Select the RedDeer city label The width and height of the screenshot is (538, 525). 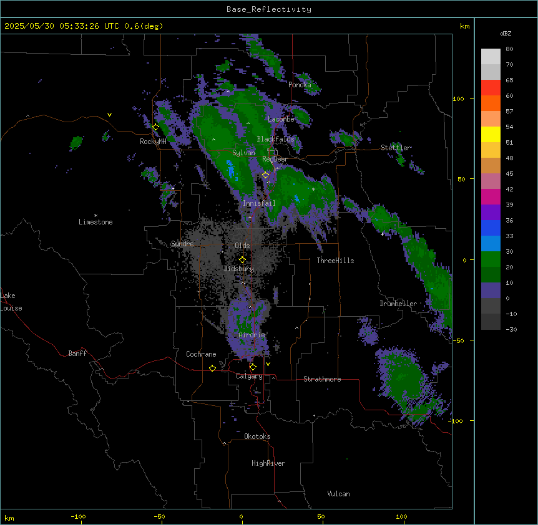click(275, 159)
